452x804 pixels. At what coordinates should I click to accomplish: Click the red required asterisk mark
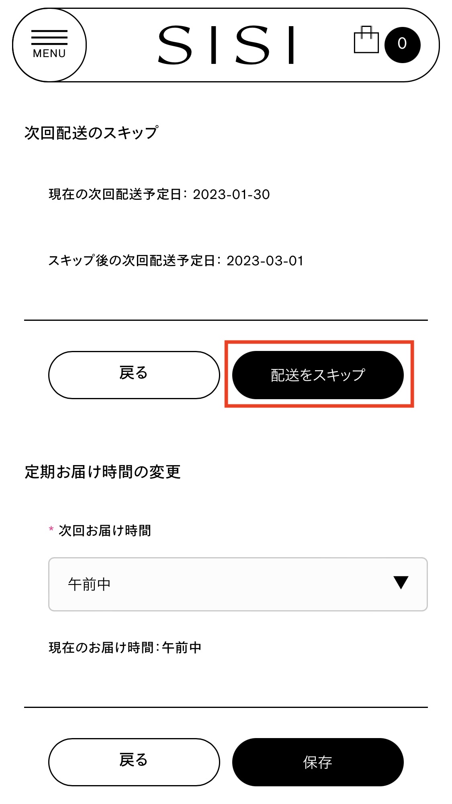click(x=51, y=529)
